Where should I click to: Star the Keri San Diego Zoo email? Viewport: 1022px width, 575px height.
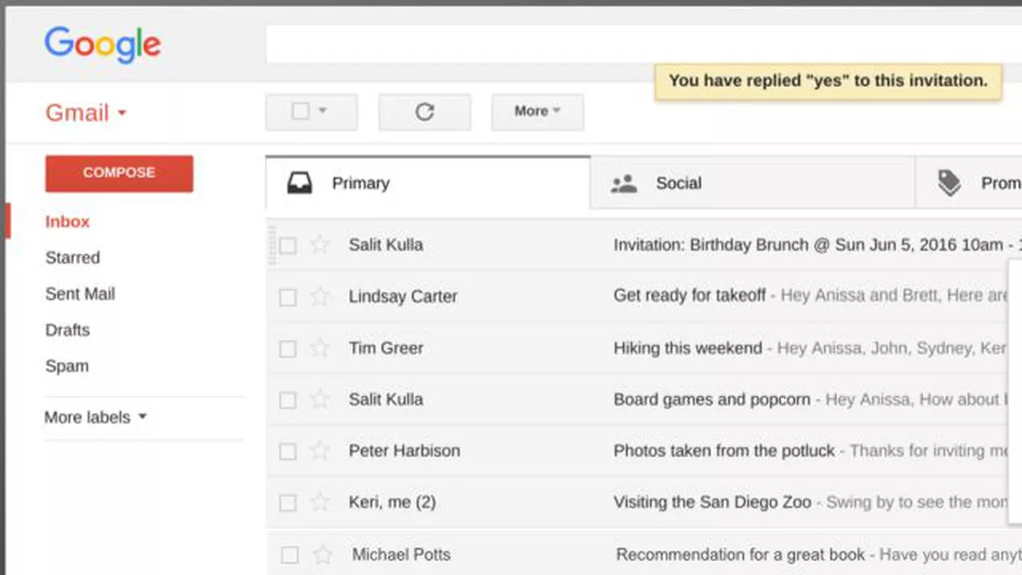coord(320,503)
